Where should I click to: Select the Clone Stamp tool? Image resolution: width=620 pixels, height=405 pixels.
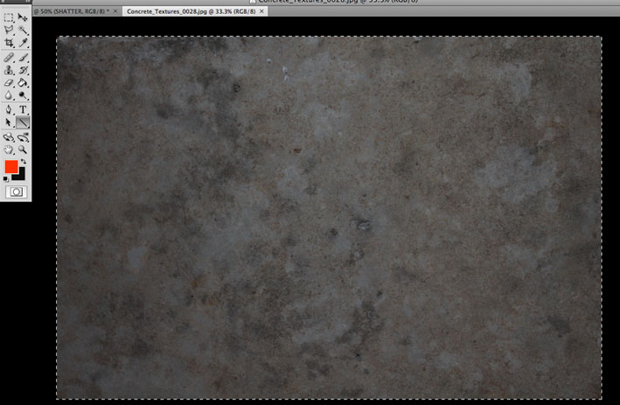9,70
